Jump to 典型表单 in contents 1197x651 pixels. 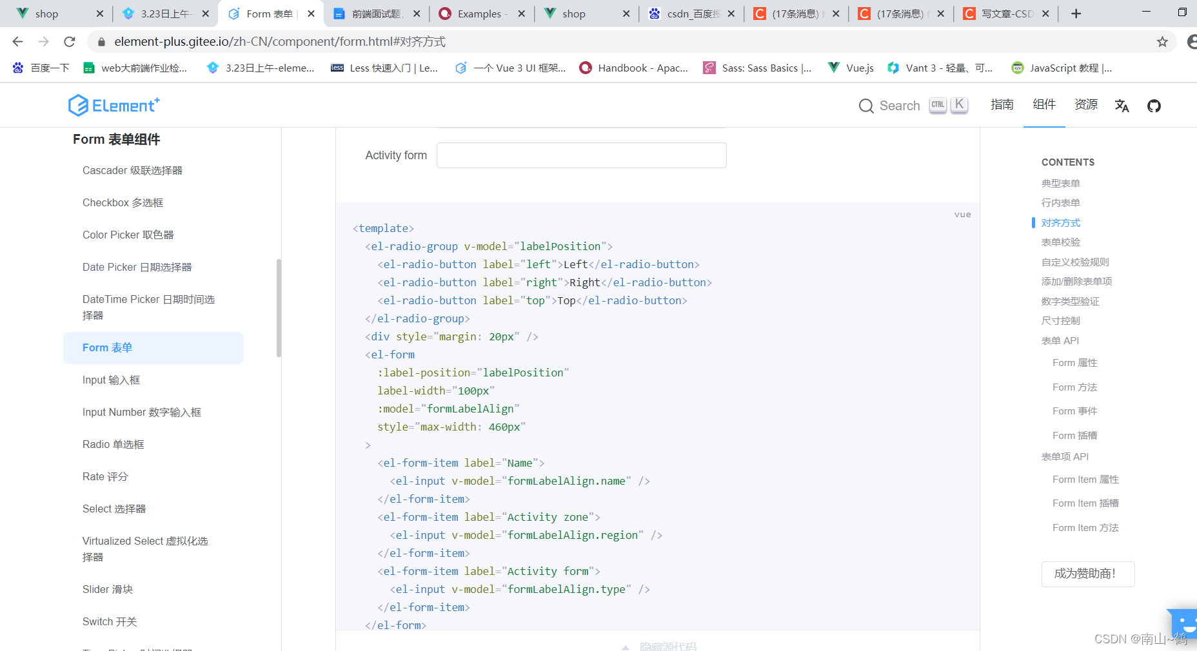pyautogui.click(x=1060, y=183)
